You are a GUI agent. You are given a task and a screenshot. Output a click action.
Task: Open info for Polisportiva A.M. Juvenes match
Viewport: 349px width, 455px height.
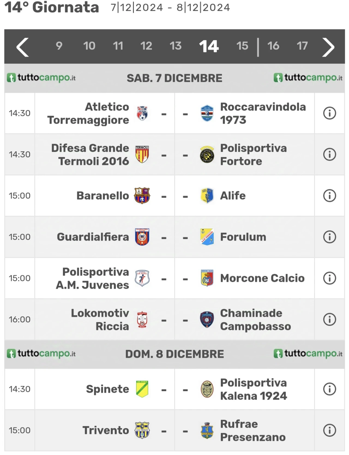click(329, 278)
